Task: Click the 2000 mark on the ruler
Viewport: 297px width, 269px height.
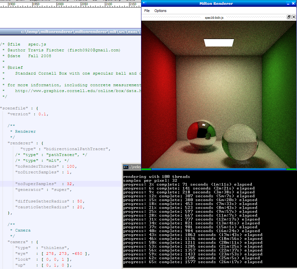Action: pos(60,4)
